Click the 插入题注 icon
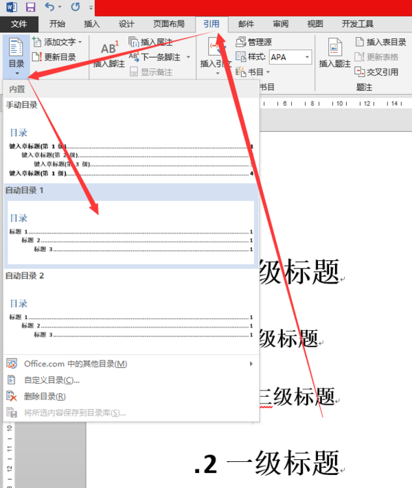Viewport: 412px width, 488px height. pyautogui.click(x=335, y=47)
